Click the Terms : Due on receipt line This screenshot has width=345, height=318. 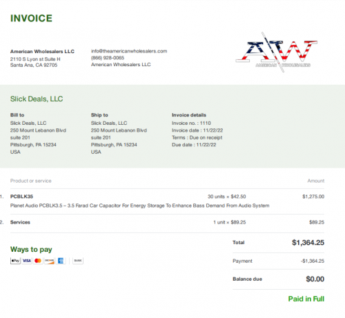click(197, 137)
